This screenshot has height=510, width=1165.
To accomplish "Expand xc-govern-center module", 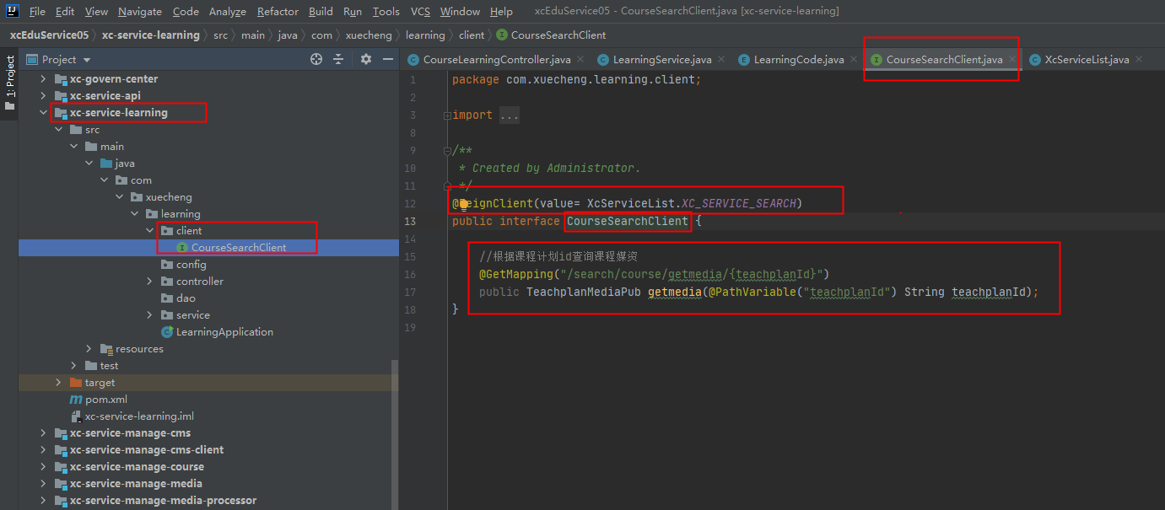I will click(43, 79).
